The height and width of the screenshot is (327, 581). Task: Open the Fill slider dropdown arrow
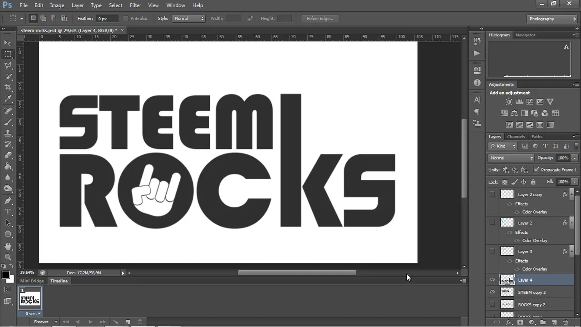point(575,182)
